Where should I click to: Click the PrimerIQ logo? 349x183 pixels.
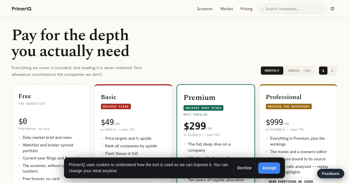pos(22,9)
